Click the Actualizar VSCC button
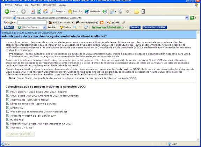This screenshot has width=201, height=147. (20, 134)
